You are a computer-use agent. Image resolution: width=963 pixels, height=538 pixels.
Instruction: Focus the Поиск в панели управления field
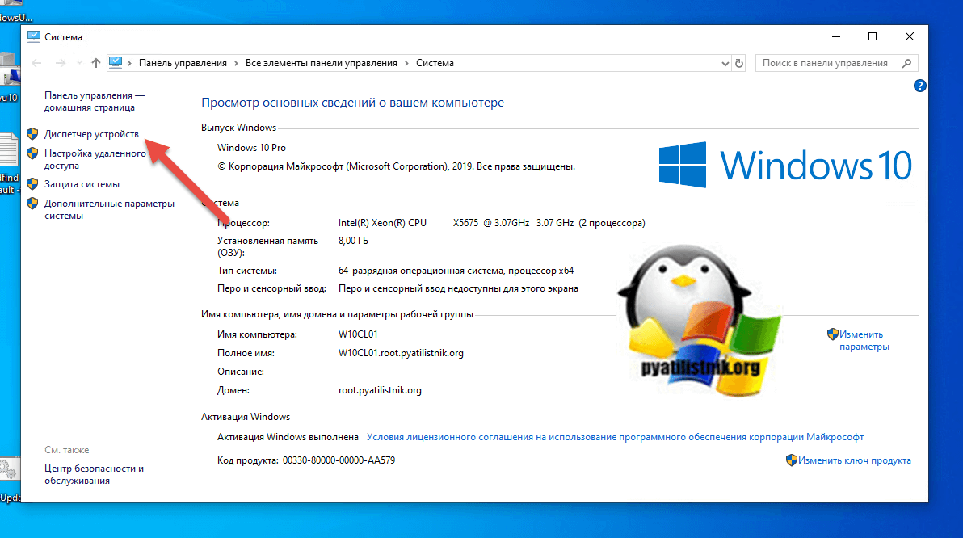(x=824, y=63)
